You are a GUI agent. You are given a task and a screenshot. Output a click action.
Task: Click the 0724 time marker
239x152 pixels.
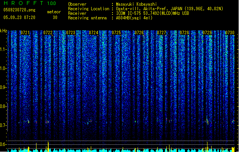[93, 33]
